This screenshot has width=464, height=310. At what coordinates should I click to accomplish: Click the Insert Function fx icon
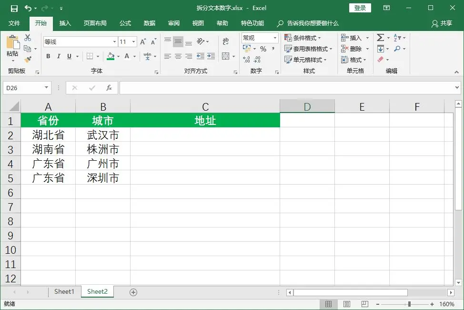[109, 88]
